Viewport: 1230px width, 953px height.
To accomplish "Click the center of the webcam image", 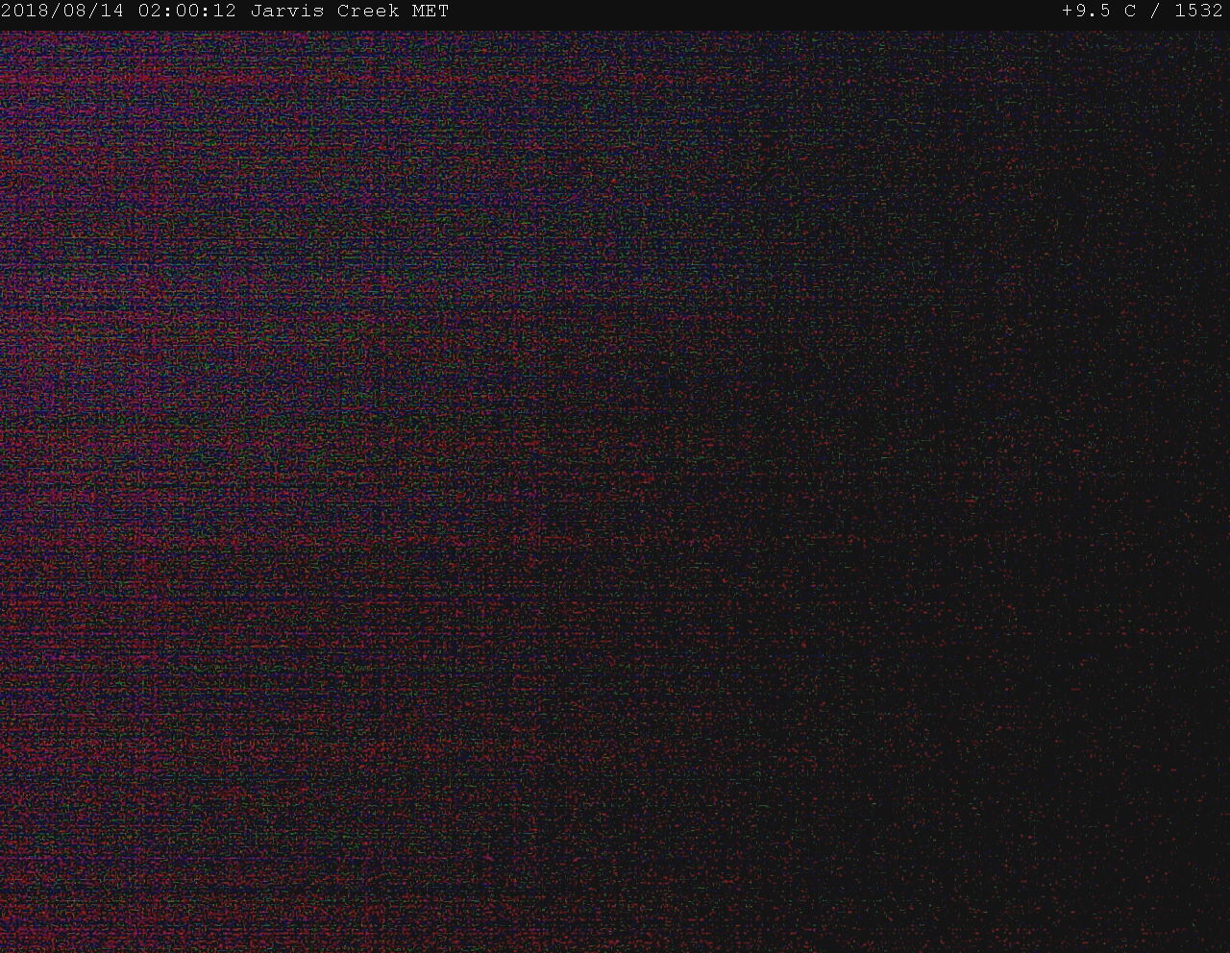I will (615, 492).
